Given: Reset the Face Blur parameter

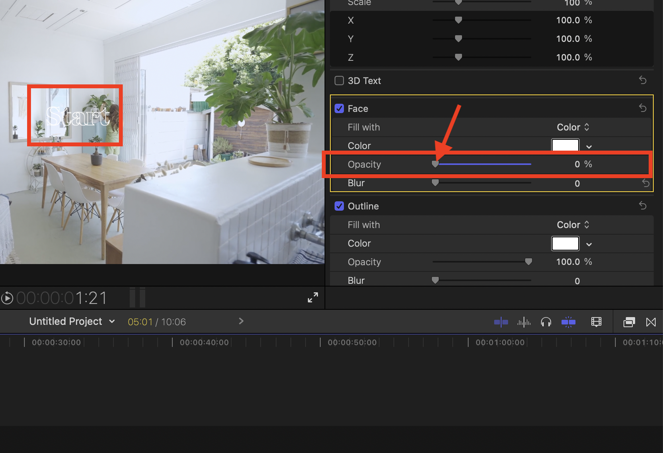Looking at the screenshot, I should click(x=646, y=183).
